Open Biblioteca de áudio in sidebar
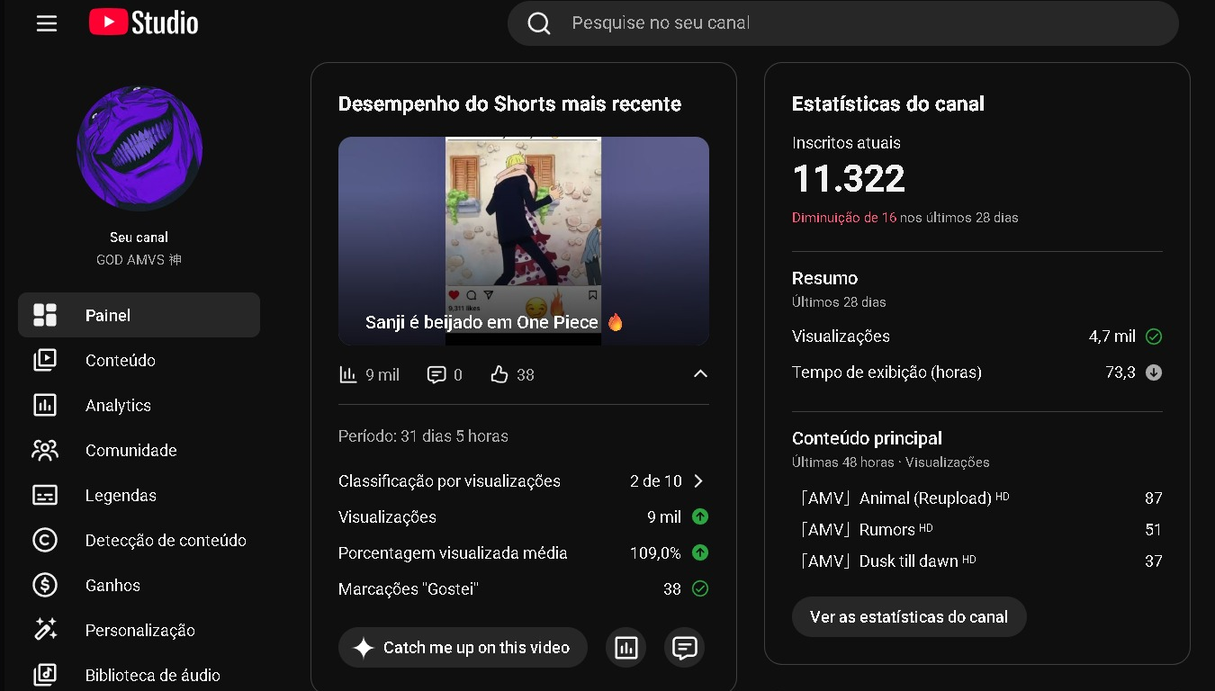Screen dimensions: 1215x691 tap(139, 675)
